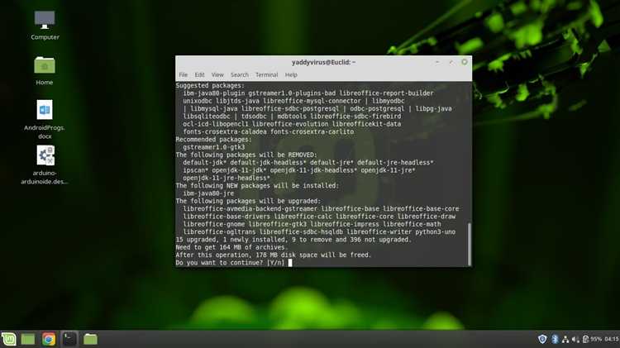The height and width of the screenshot is (348, 620).
Task: Open the Linux Mint start menu
Action: pyautogui.click(x=9, y=339)
